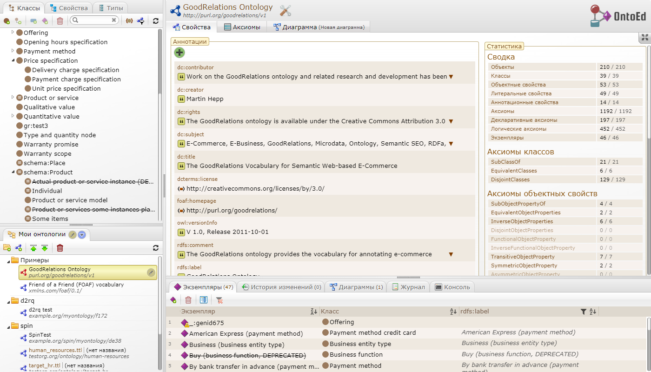Open the creativecommons.org license link

click(x=255, y=188)
